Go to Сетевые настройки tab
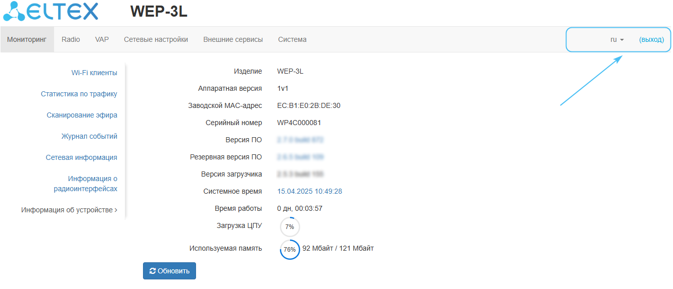Viewport: 673px width, 289px height. (156, 39)
